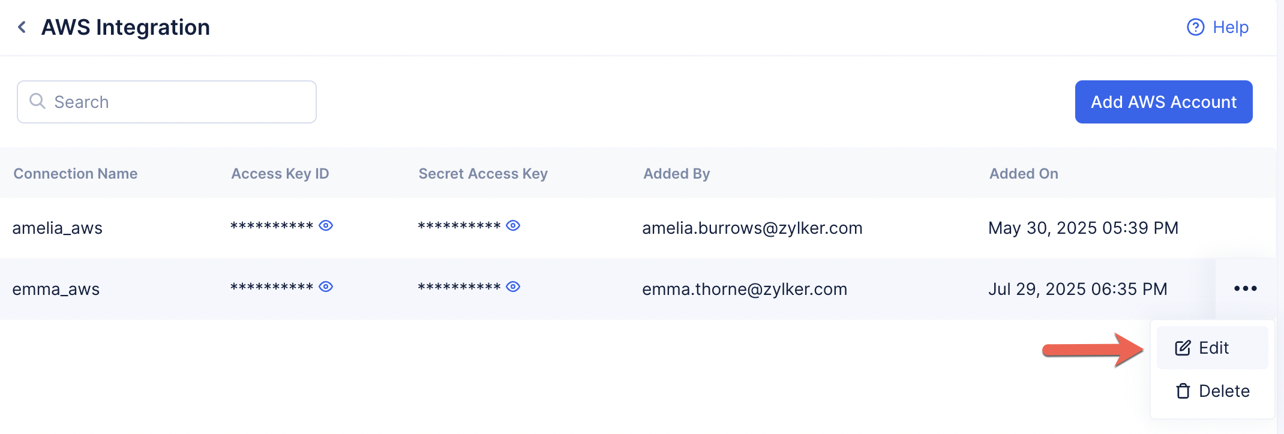Show emma_aws Secret Access Key
The image size is (1284, 434).
[513, 287]
